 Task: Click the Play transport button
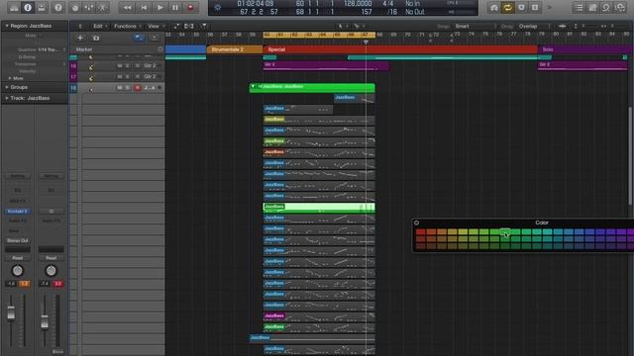pyautogui.click(x=159, y=7)
